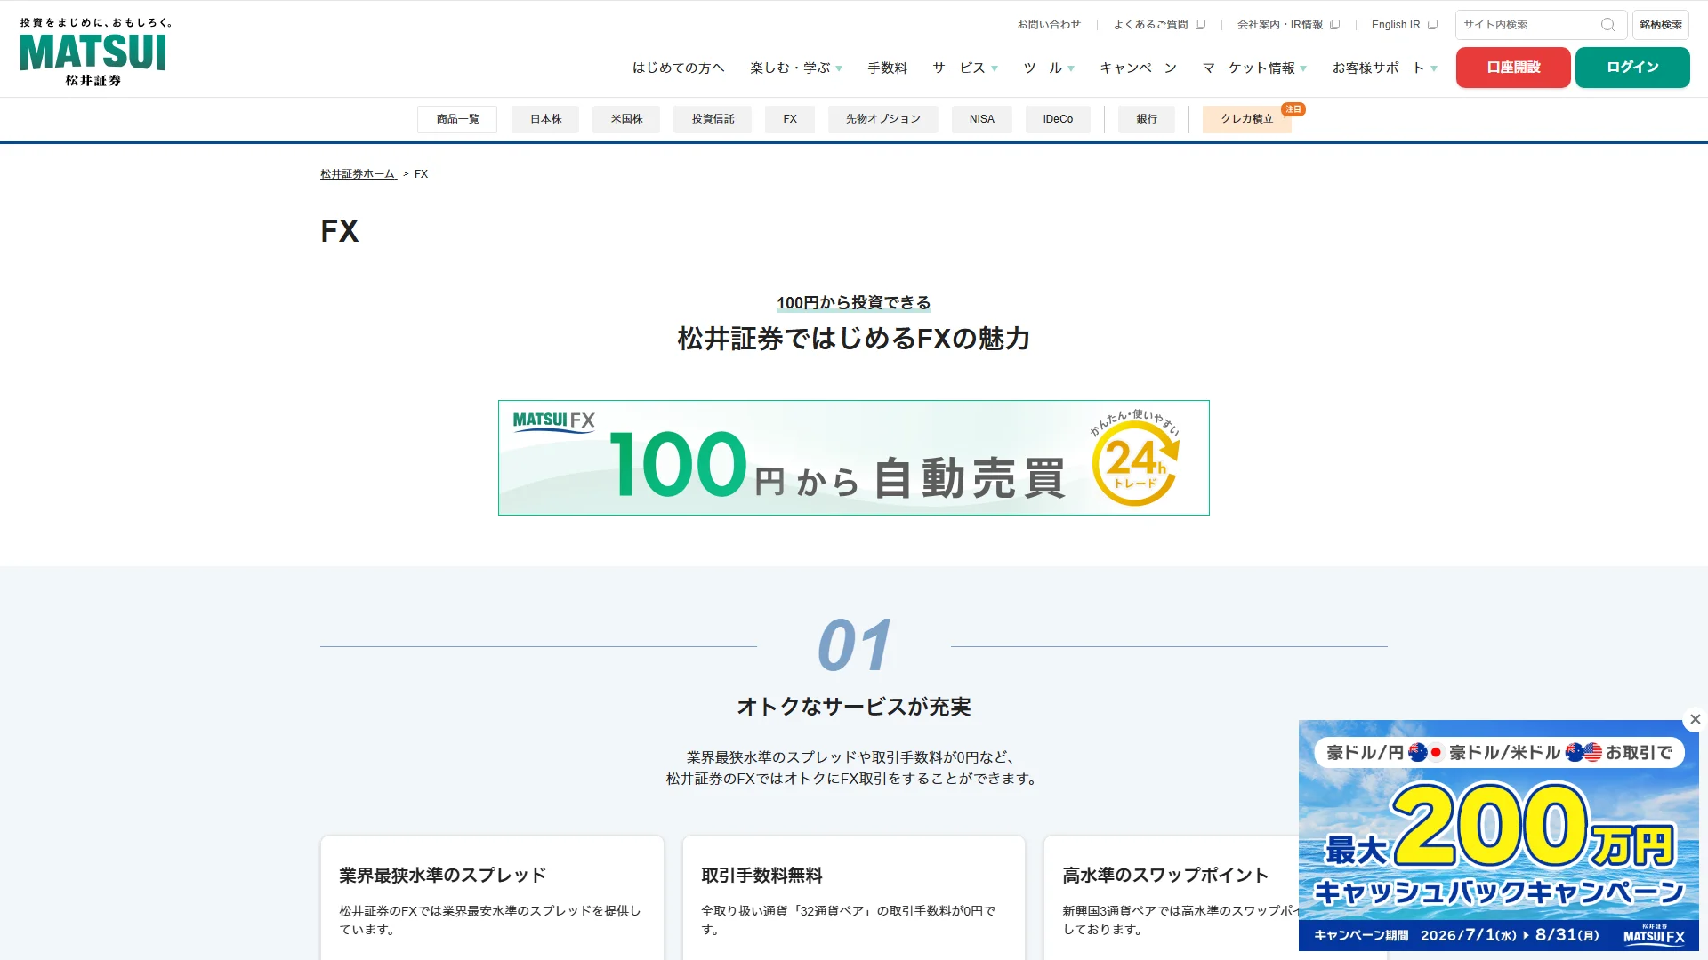The height and width of the screenshot is (960, 1708).
Task: Select the FX product tab
Action: click(790, 119)
